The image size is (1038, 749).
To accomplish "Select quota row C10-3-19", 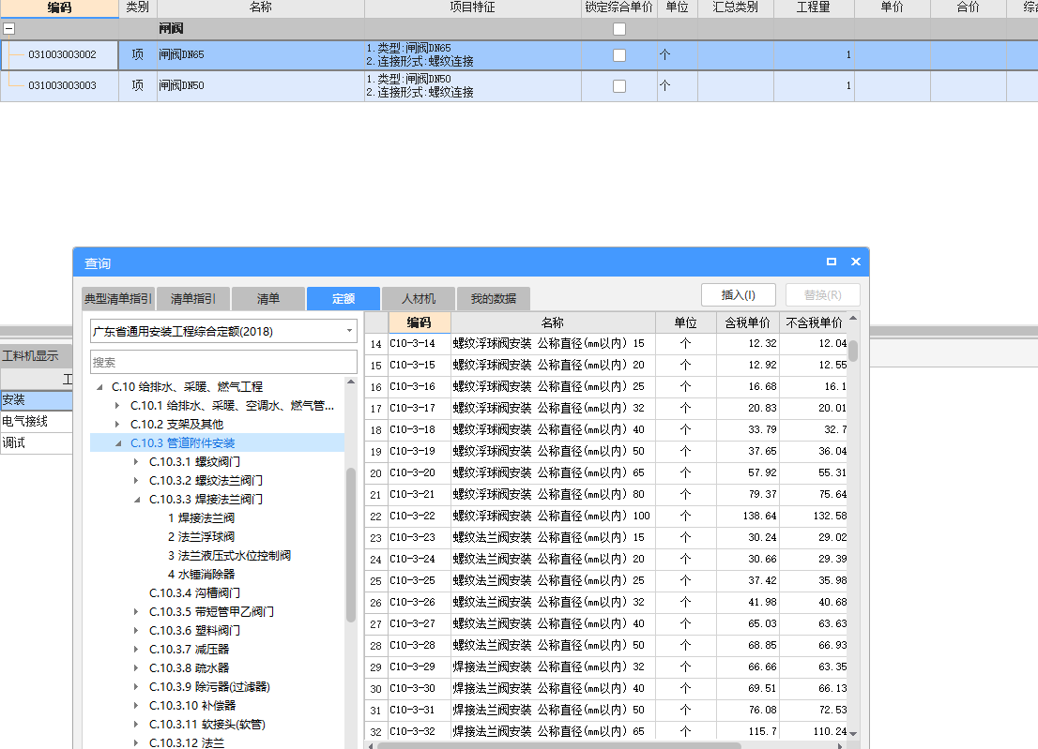I will 605,452.
